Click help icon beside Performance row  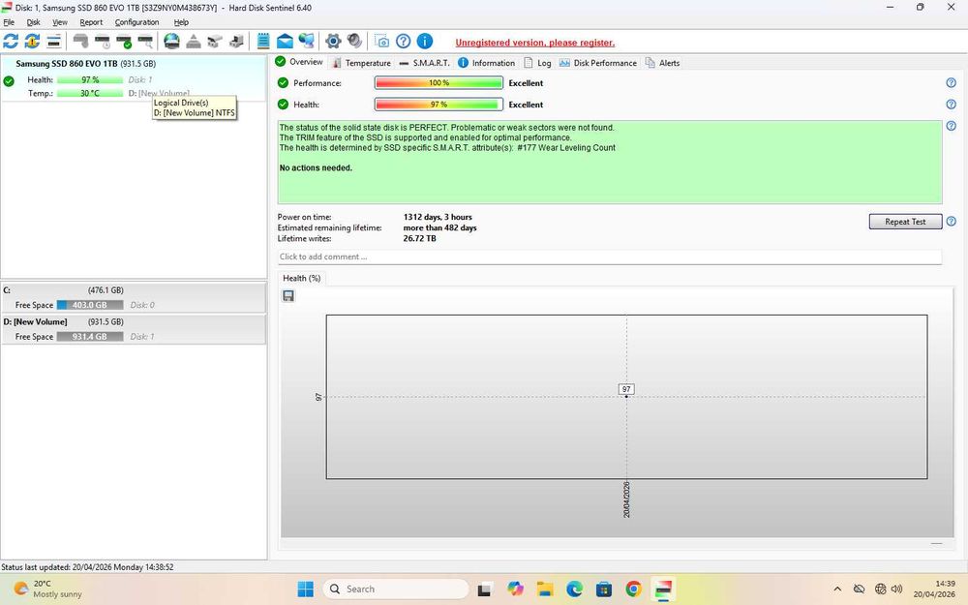click(x=952, y=82)
